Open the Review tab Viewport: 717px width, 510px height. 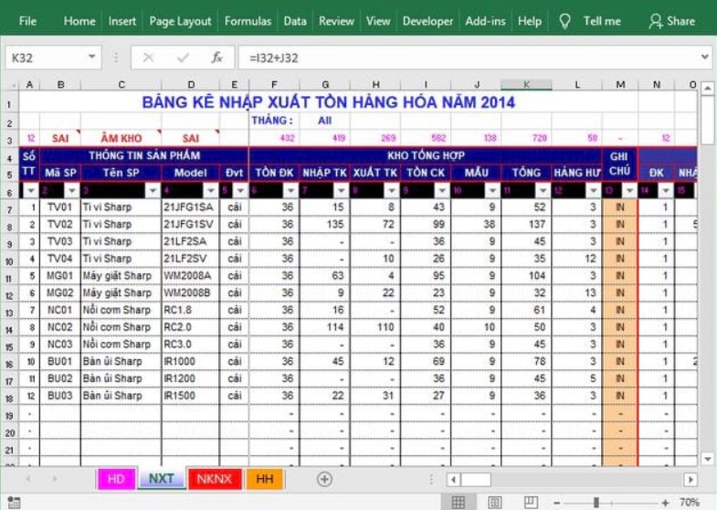pos(336,21)
